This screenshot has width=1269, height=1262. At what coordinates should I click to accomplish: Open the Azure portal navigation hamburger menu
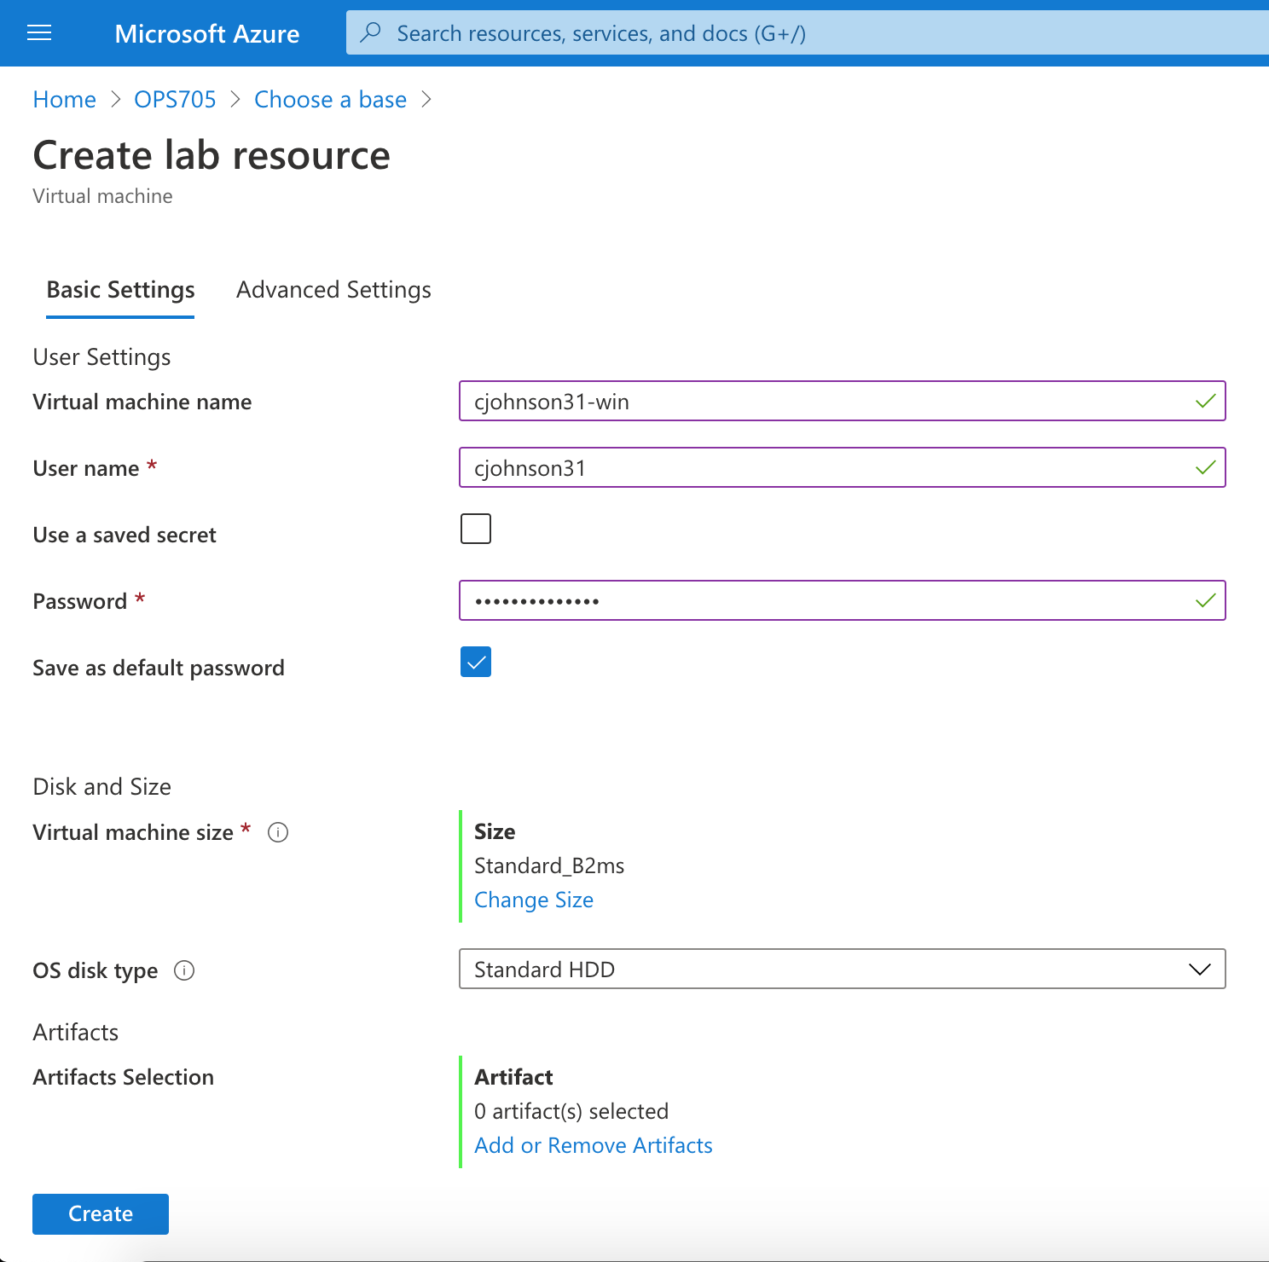[39, 33]
